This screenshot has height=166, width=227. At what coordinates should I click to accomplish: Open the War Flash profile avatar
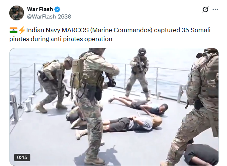[17, 13]
